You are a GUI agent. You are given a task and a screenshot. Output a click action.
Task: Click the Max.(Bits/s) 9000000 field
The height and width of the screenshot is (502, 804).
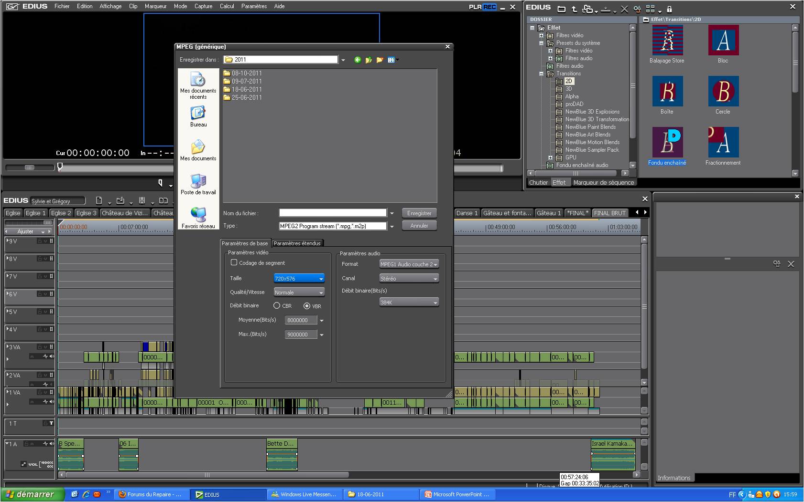(301, 335)
